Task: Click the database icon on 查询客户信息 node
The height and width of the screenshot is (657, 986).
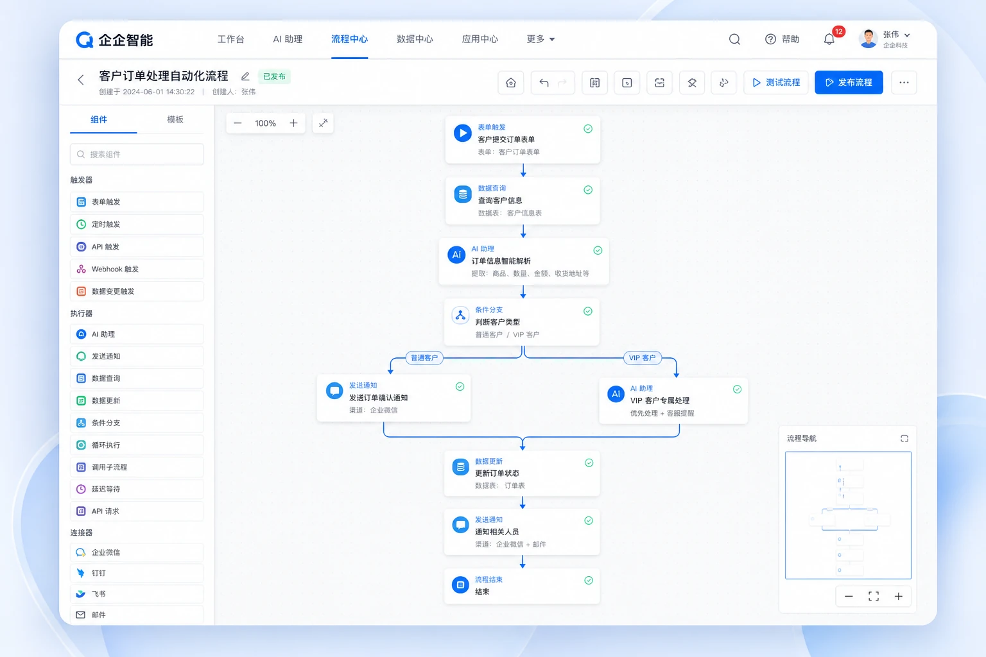Action: (462, 194)
